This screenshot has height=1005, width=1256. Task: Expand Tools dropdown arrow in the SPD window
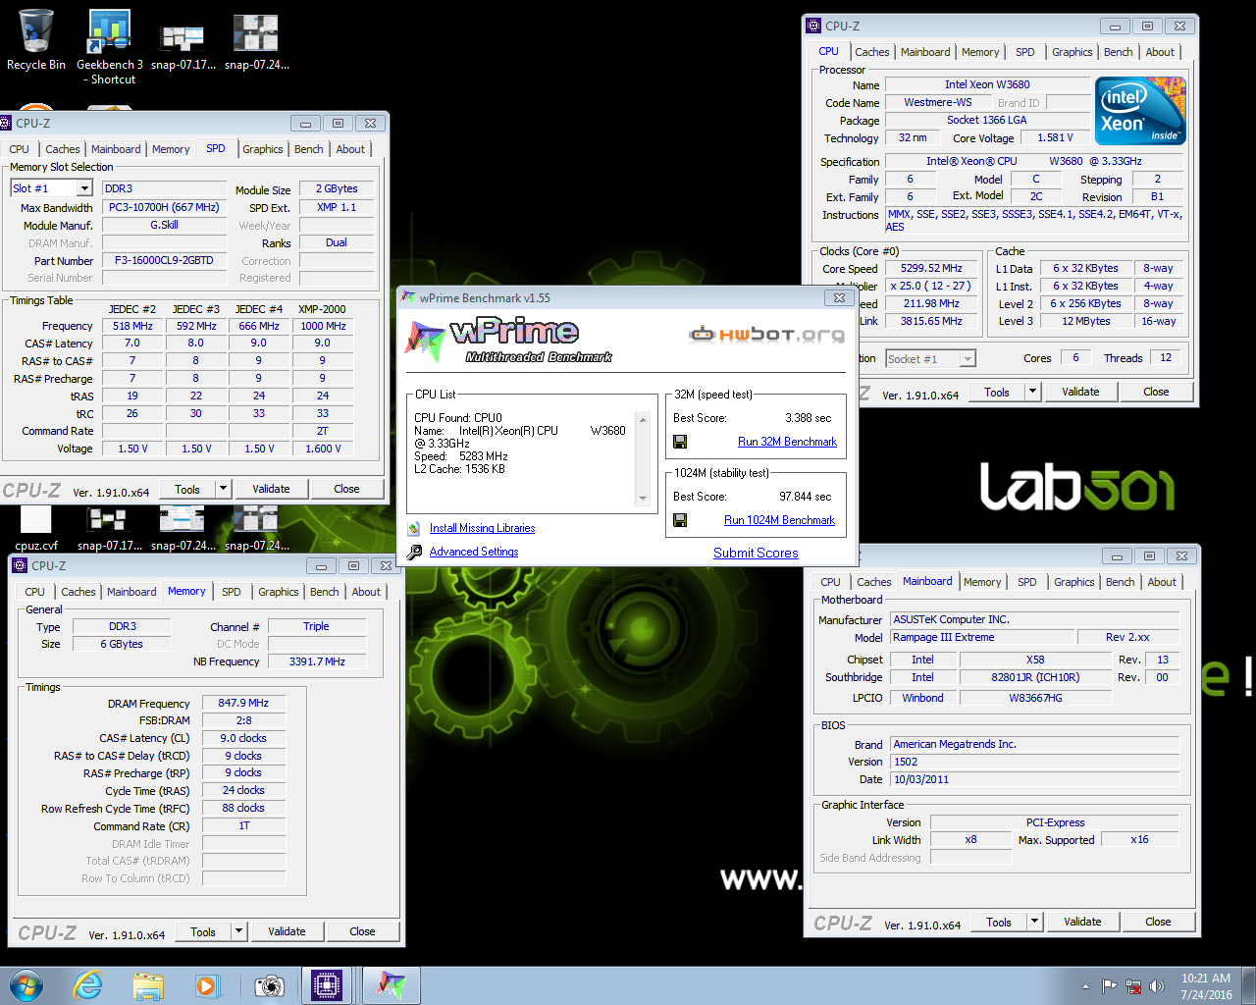point(224,488)
